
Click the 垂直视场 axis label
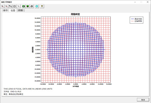(33, 50)
